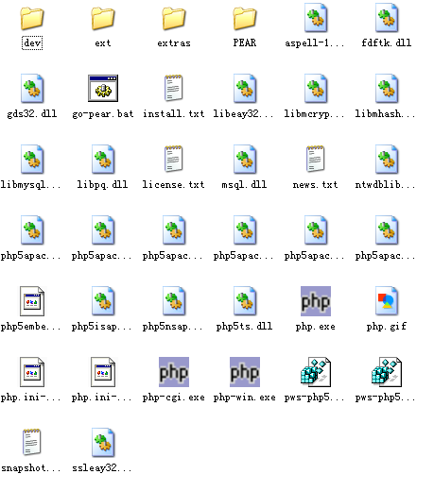
Task: Select the fdftk.dll file icon
Action: pyautogui.click(x=387, y=18)
